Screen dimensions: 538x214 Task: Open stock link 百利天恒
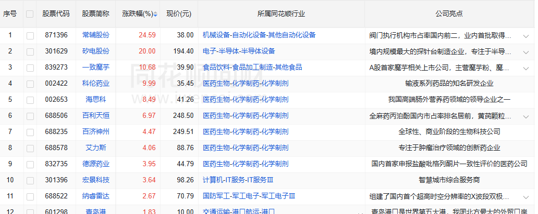click(96, 115)
